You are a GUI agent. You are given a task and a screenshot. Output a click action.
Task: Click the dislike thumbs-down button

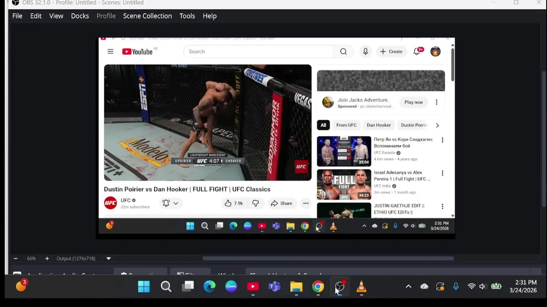pos(255,203)
